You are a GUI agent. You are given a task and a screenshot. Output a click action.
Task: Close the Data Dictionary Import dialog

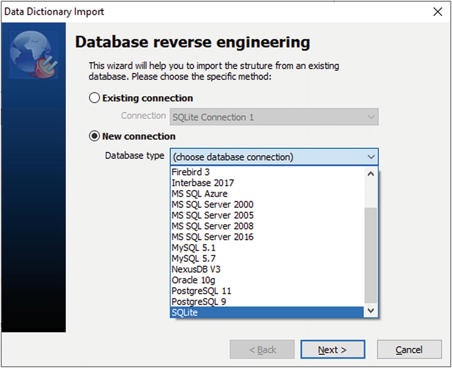coord(438,12)
